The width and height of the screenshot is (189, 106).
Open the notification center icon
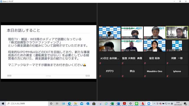pos(185,103)
